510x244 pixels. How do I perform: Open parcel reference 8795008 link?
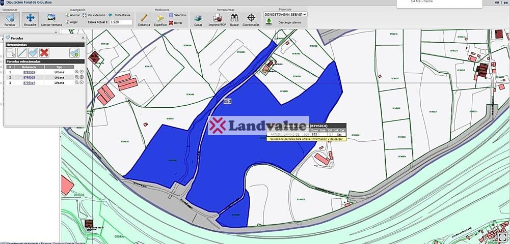pos(29,77)
